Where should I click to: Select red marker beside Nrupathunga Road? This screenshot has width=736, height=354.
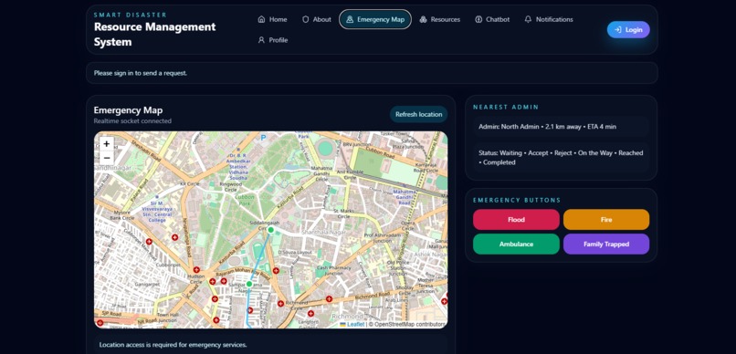pos(174,237)
